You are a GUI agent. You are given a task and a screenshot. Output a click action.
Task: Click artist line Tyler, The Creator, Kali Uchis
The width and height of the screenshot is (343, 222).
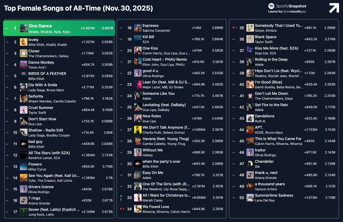pyautogui.click(x=50, y=181)
